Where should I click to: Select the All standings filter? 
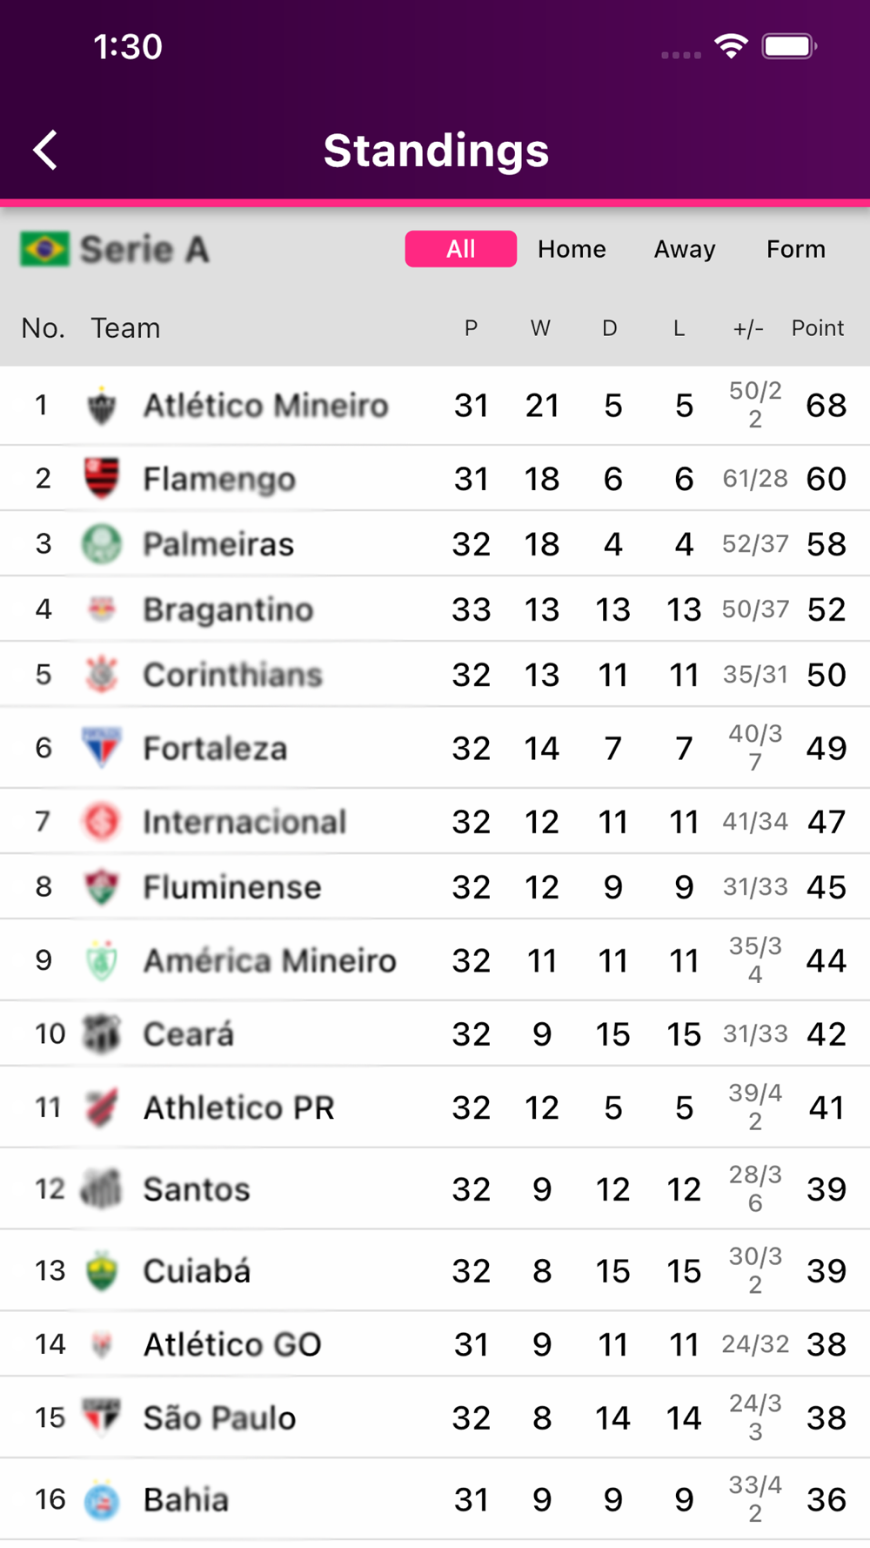[461, 249]
